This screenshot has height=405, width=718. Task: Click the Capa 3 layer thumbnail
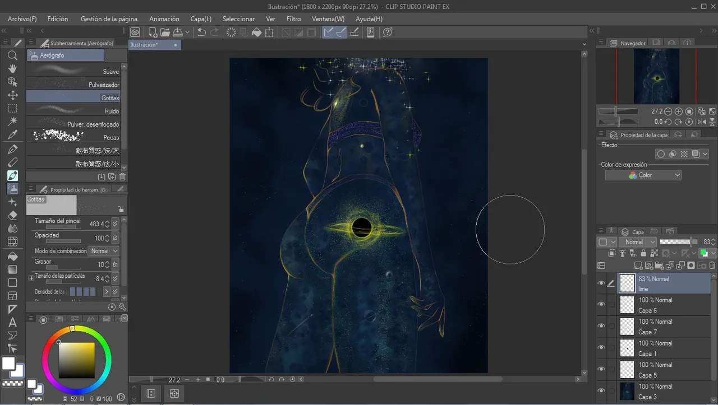tap(627, 391)
